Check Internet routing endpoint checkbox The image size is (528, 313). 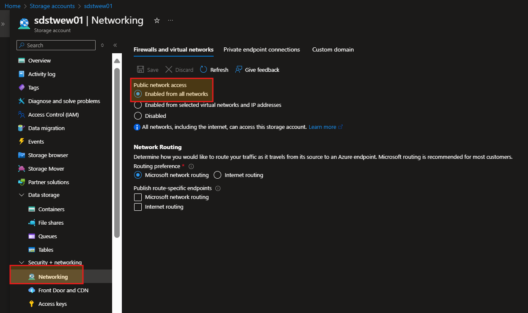137,207
